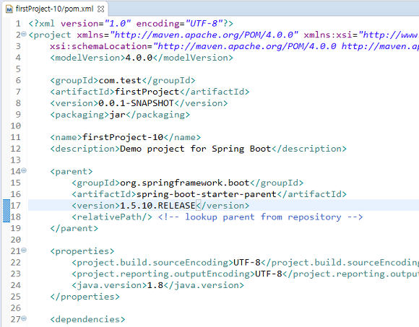419x327 pixels.
Task: Click the xml declaration text on line 1
Action: pyautogui.click(x=131, y=24)
